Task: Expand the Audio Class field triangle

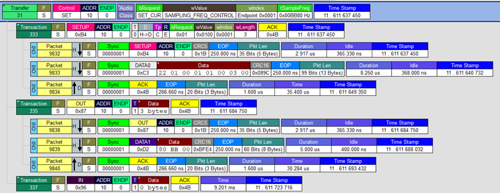Action: pos(119,6)
